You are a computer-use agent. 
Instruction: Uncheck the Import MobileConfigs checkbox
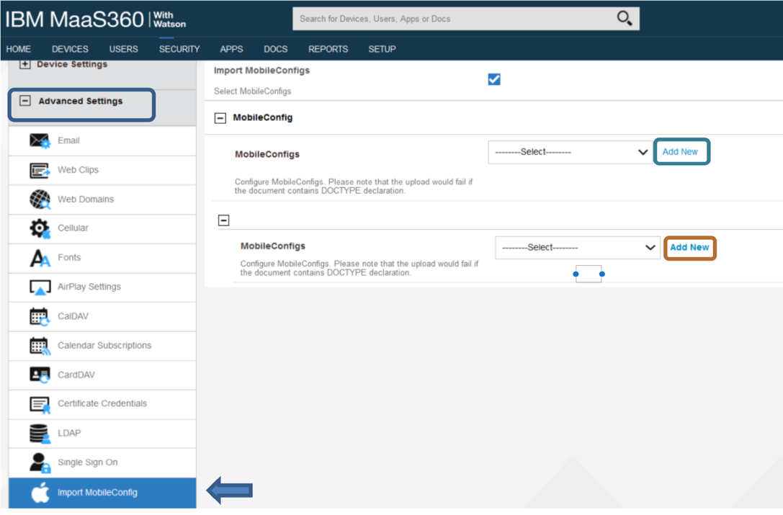click(494, 79)
